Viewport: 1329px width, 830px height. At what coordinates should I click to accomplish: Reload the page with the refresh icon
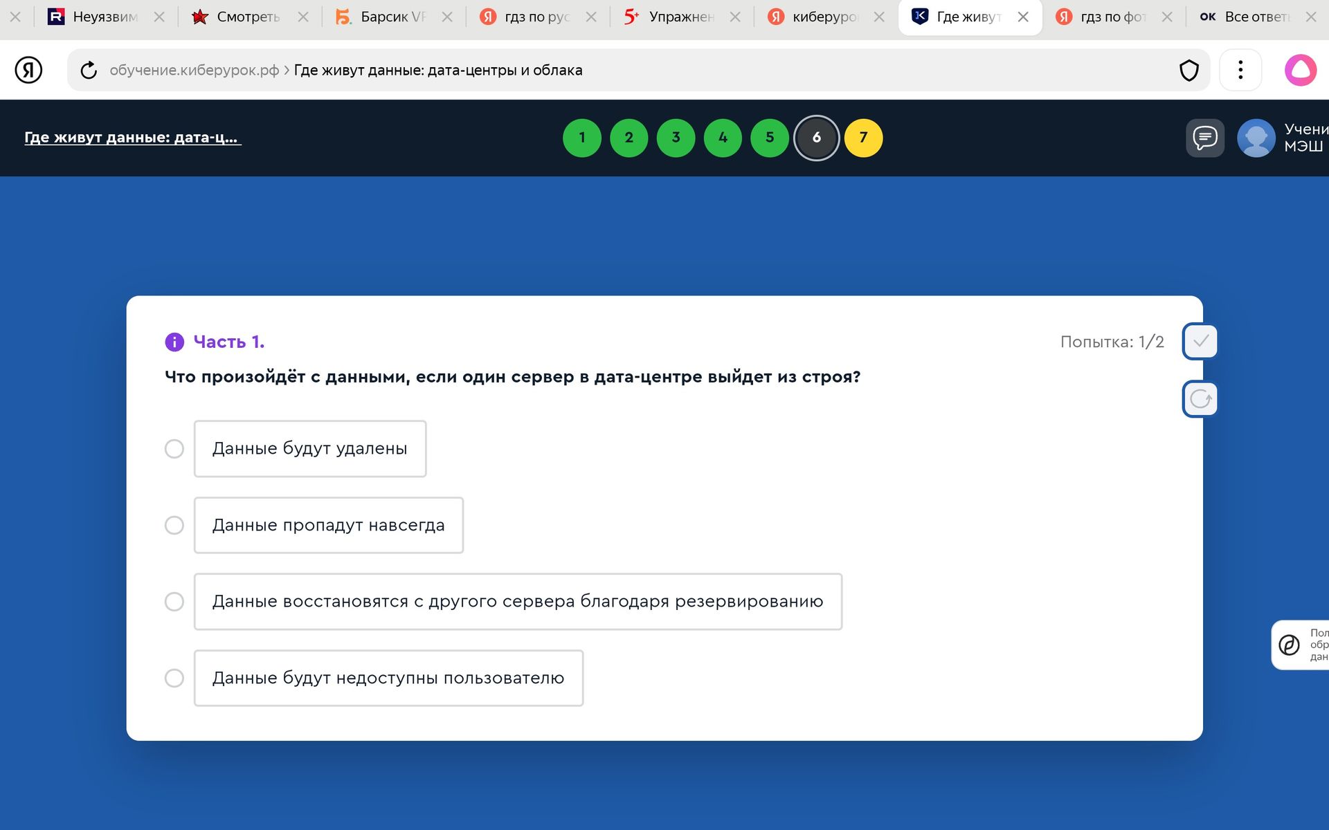pyautogui.click(x=89, y=70)
